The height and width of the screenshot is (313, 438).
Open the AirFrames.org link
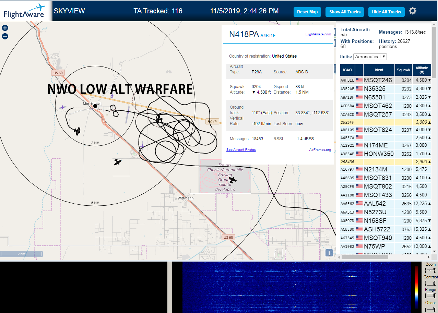[x=320, y=150]
